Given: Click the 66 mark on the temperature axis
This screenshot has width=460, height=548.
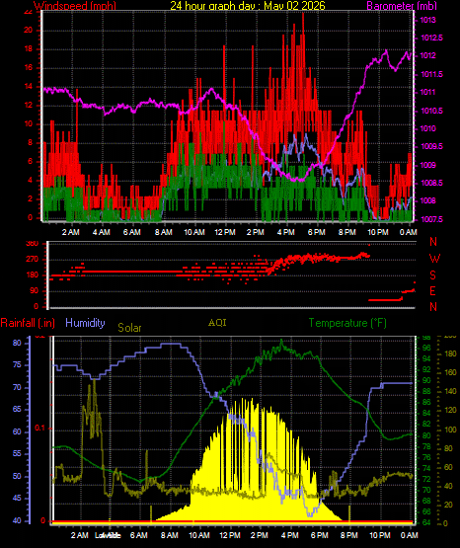Looking at the screenshot, I should click(x=426, y=511).
